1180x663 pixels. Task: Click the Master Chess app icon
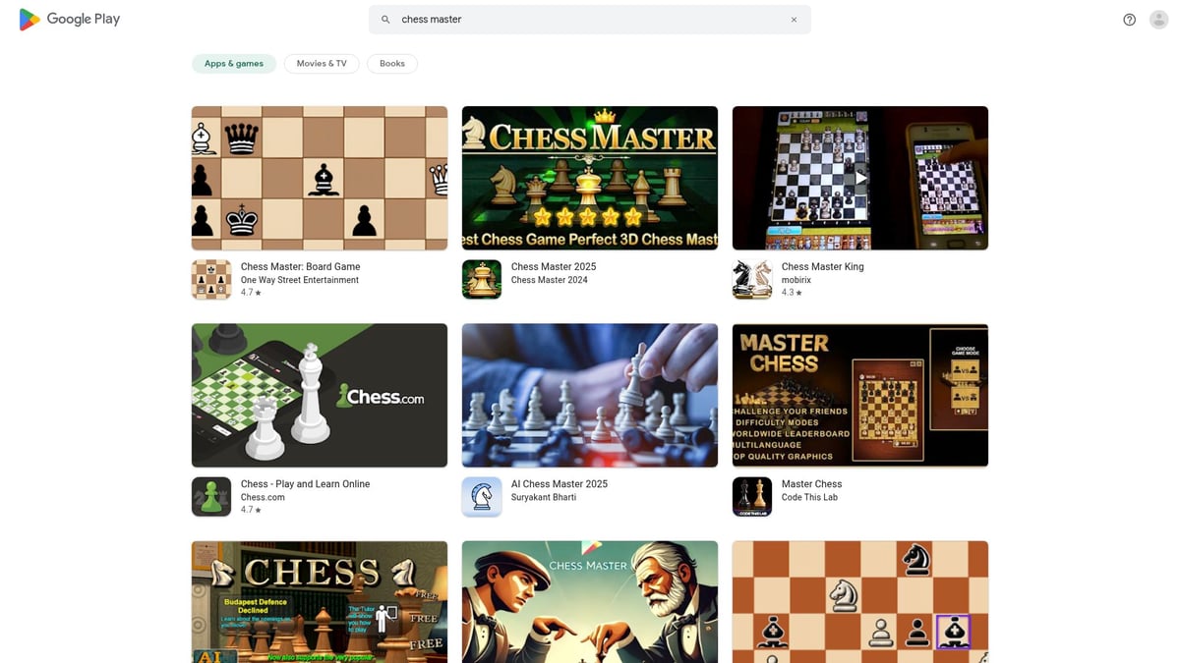pos(751,496)
